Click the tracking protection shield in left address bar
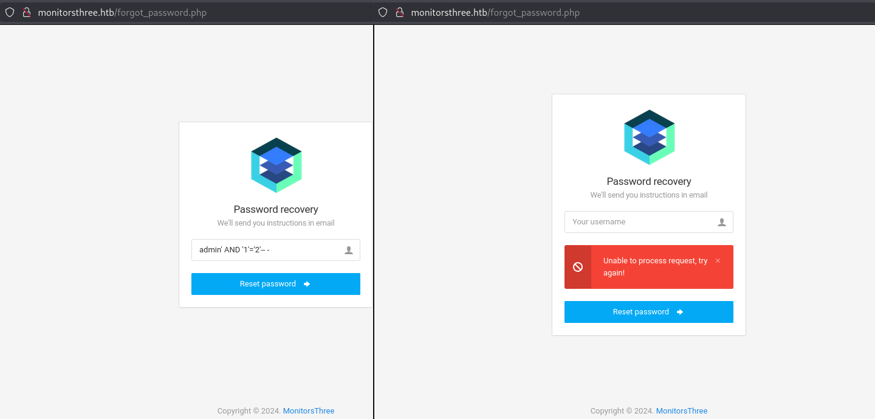 [10, 12]
